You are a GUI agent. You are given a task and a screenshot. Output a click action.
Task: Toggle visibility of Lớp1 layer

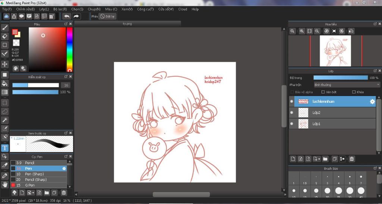(292, 124)
